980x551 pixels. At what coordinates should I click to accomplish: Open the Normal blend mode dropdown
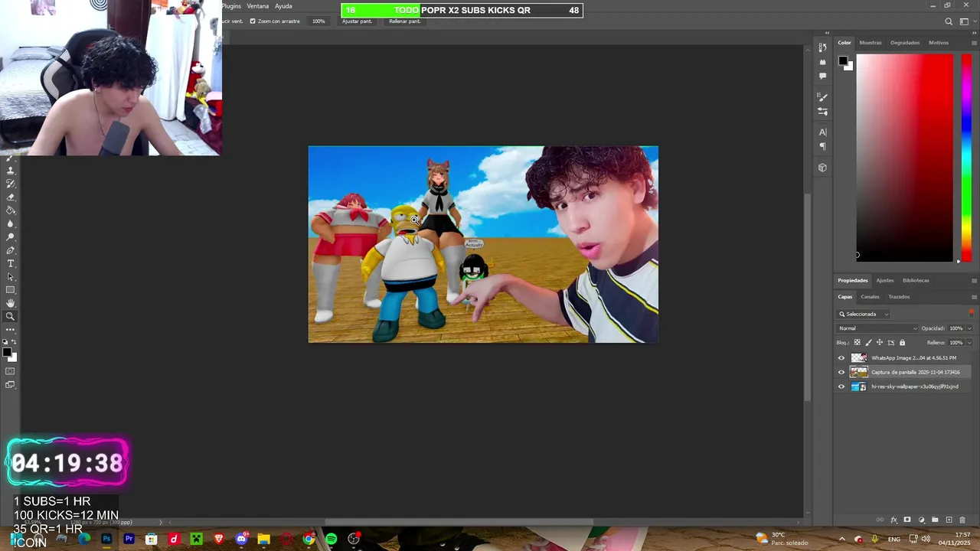[x=877, y=328]
